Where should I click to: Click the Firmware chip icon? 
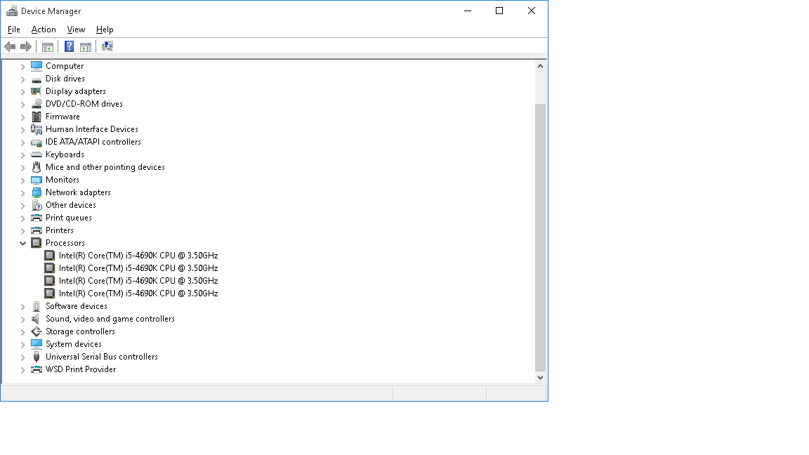pyautogui.click(x=36, y=117)
